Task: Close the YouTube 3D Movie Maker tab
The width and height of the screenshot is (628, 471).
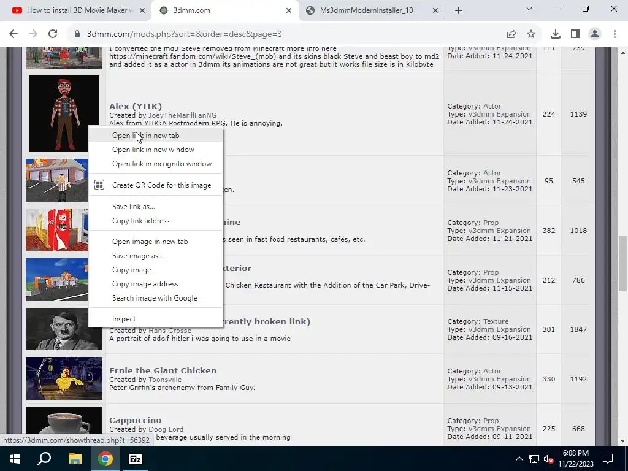Action: [x=142, y=10]
